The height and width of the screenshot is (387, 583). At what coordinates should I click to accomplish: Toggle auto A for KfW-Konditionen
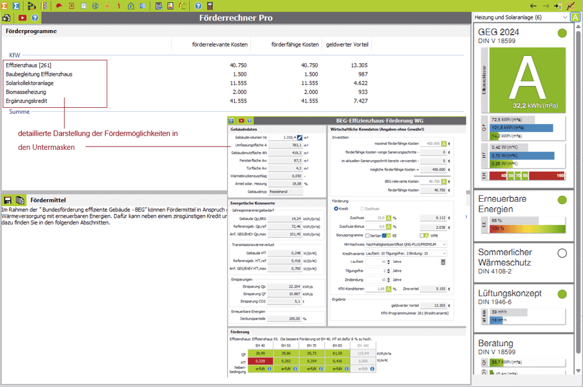[388, 288]
